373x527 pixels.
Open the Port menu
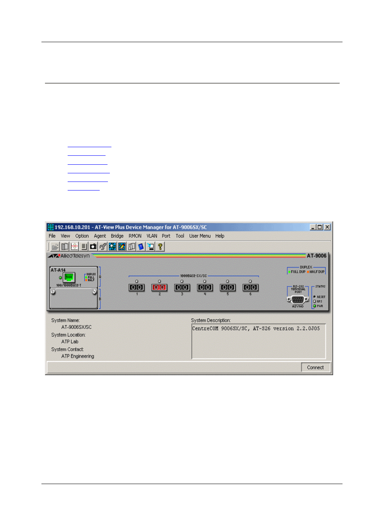[166, 236]
